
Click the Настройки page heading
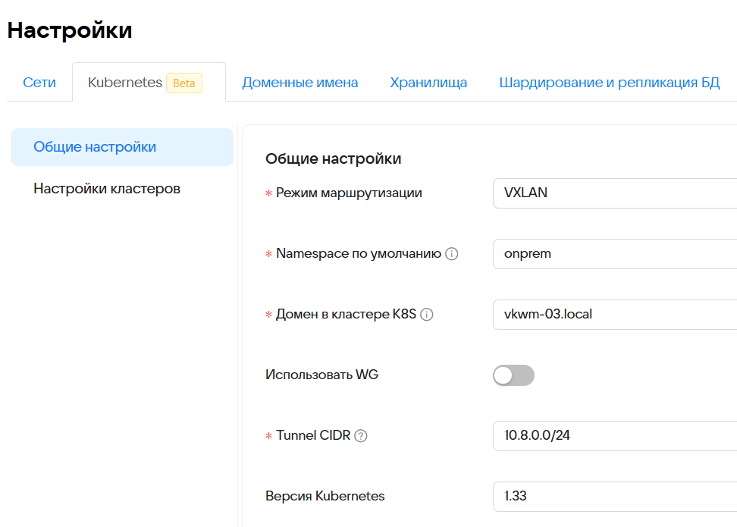70,30
